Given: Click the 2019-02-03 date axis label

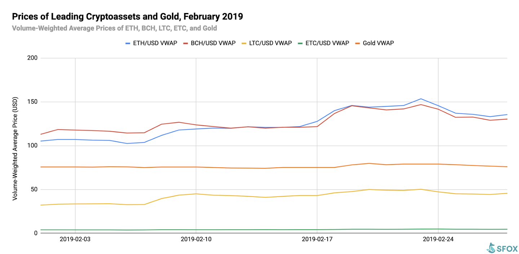Looking at the screenshot, I should [75, 239].
